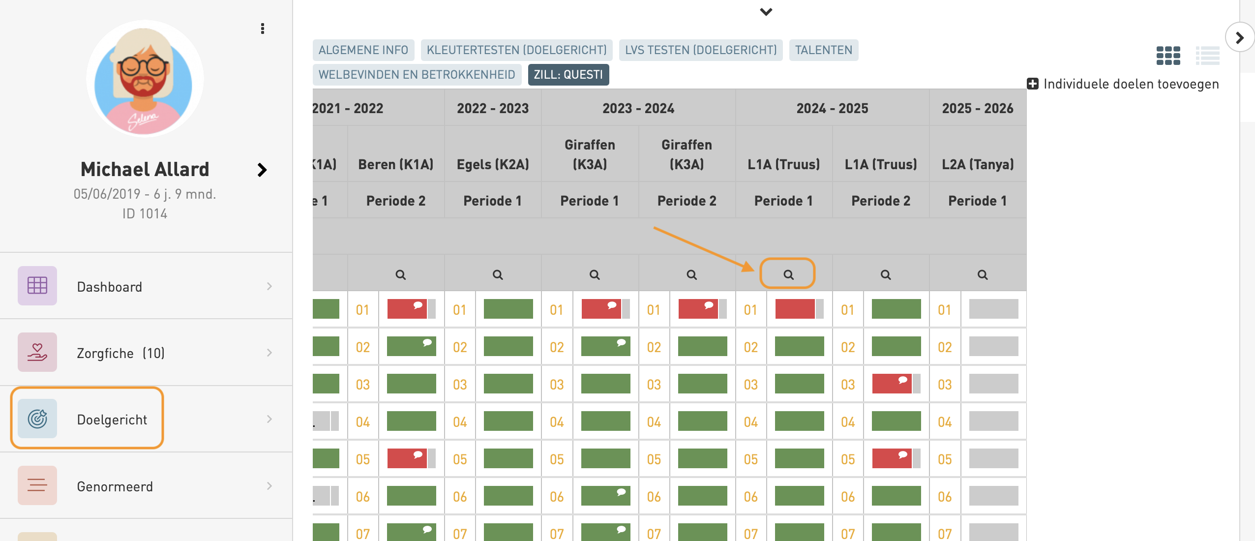Click the highlighted magnifier under L1A Periode 1
Screen dimensions: 1255x541
click(x=788, y=274)
